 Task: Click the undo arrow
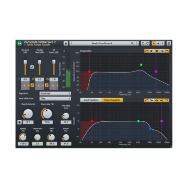click(143, 43)
